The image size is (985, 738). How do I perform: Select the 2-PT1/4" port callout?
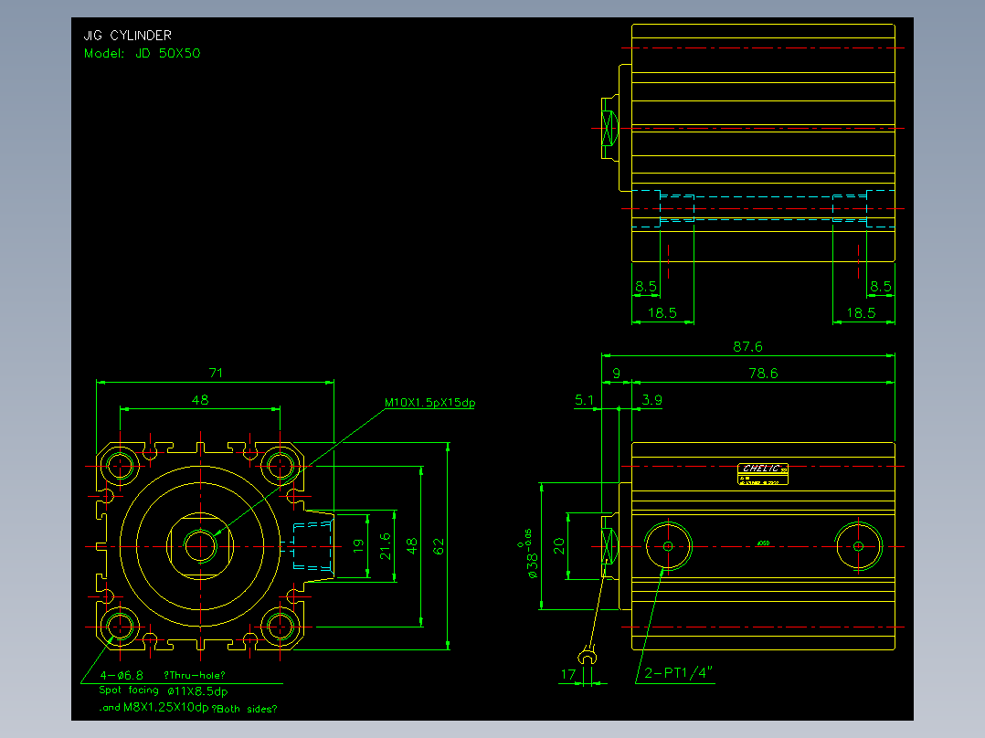[x=679, y=673]
